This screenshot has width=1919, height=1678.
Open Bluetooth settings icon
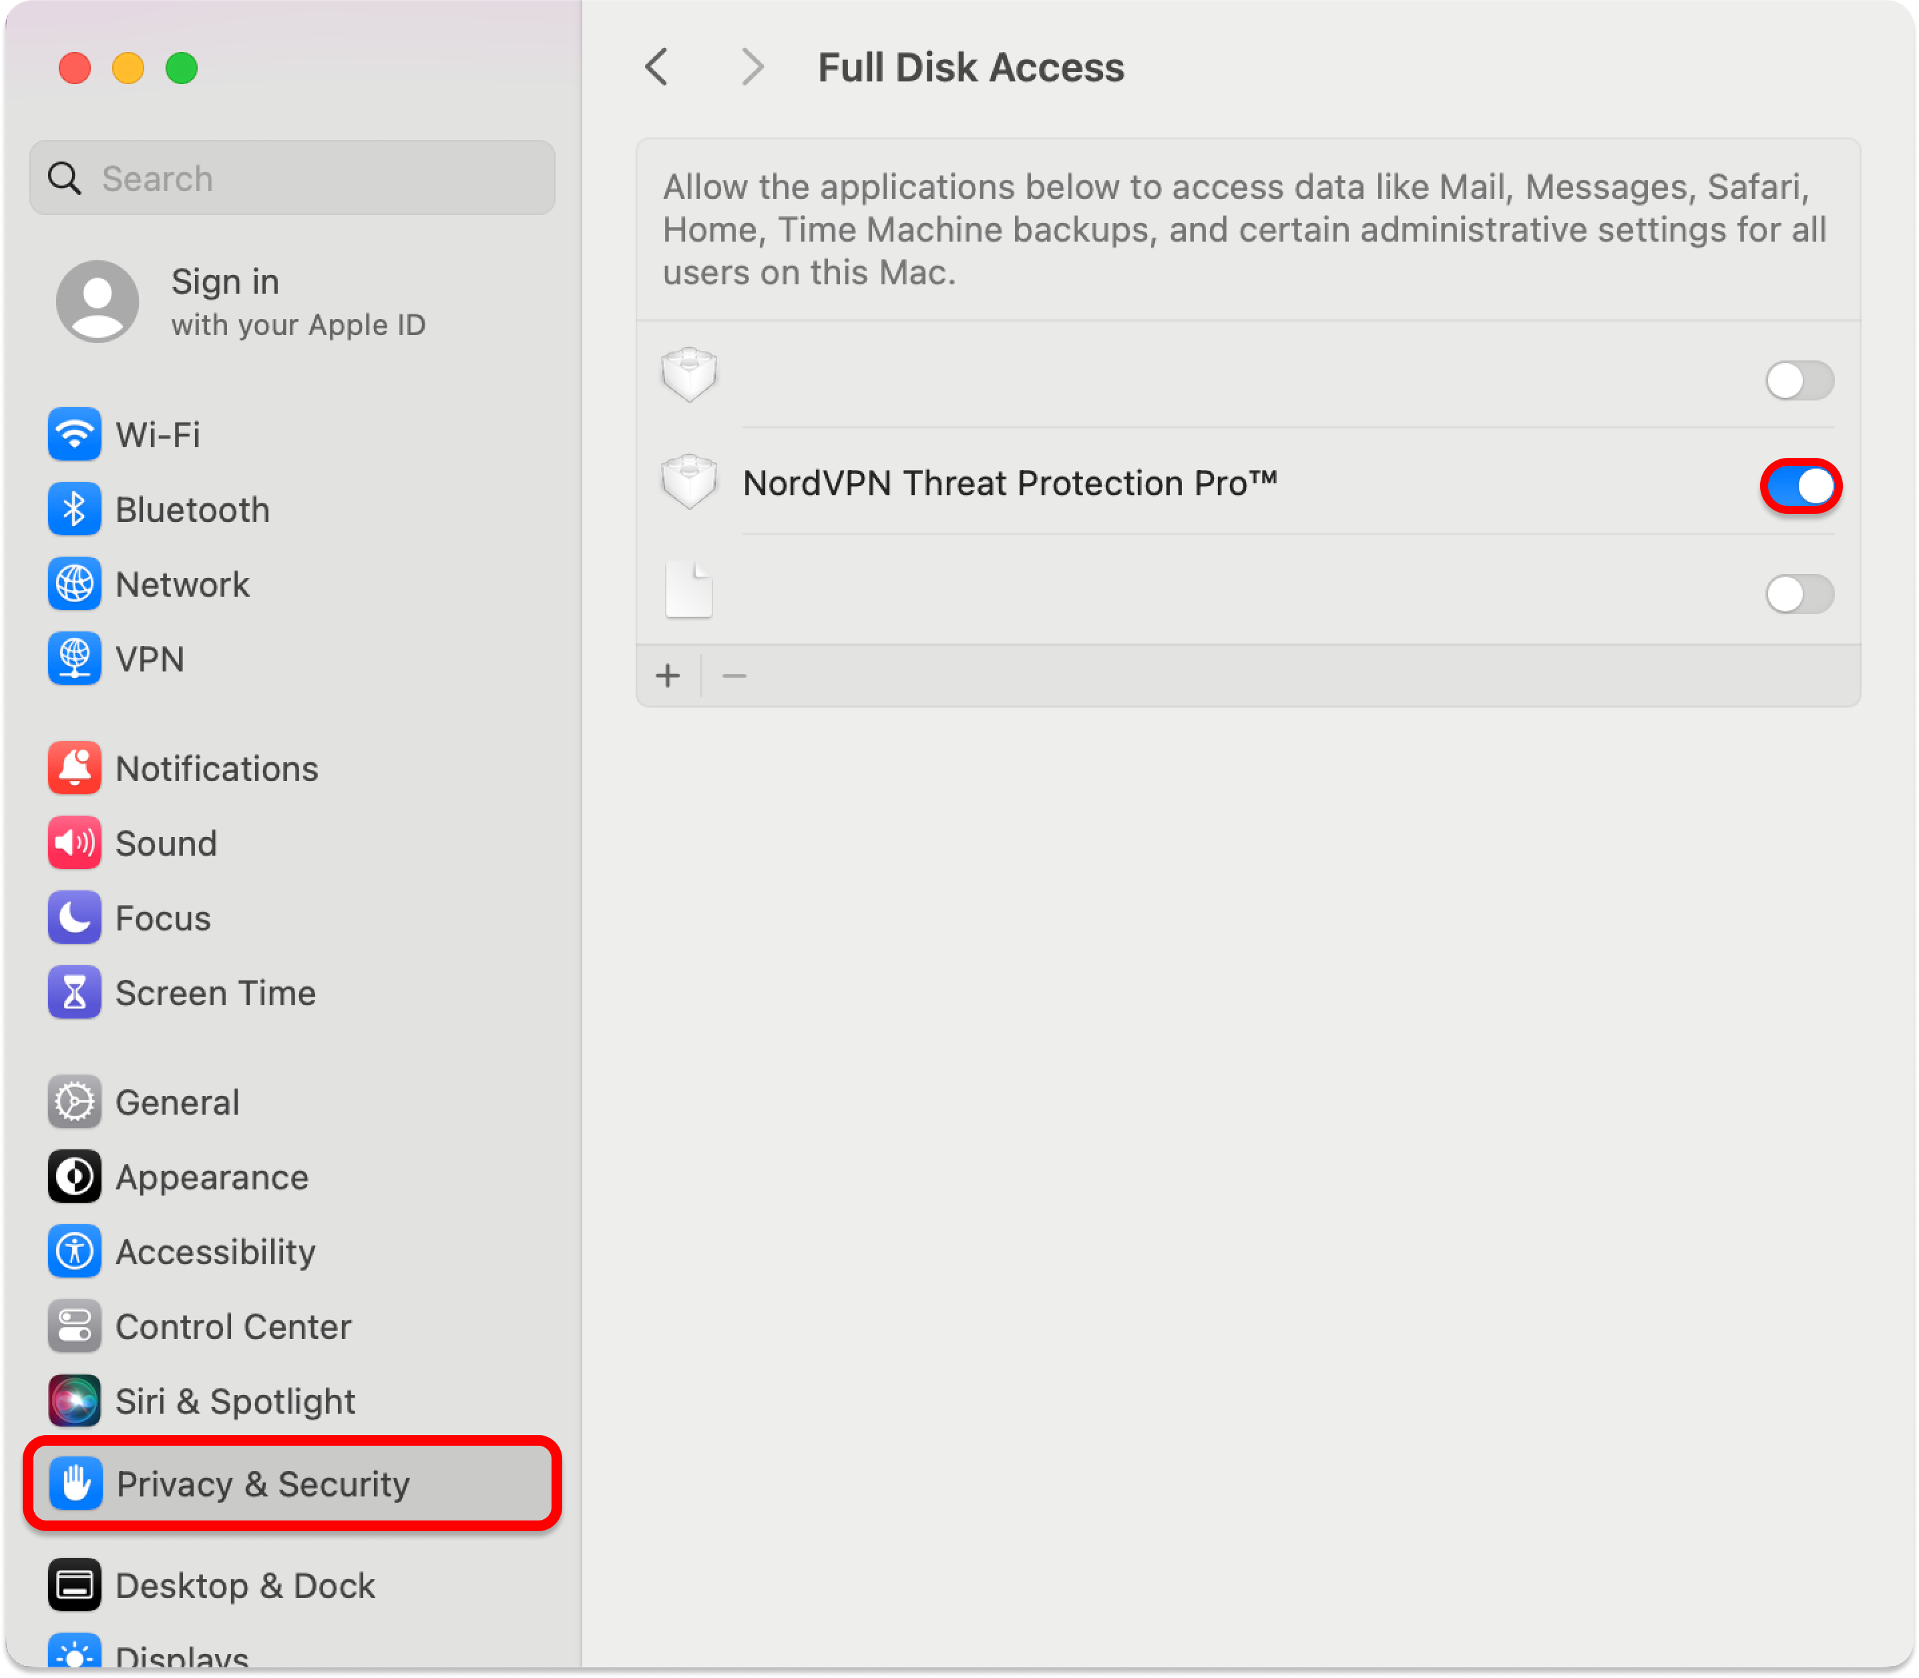(74, 509)
